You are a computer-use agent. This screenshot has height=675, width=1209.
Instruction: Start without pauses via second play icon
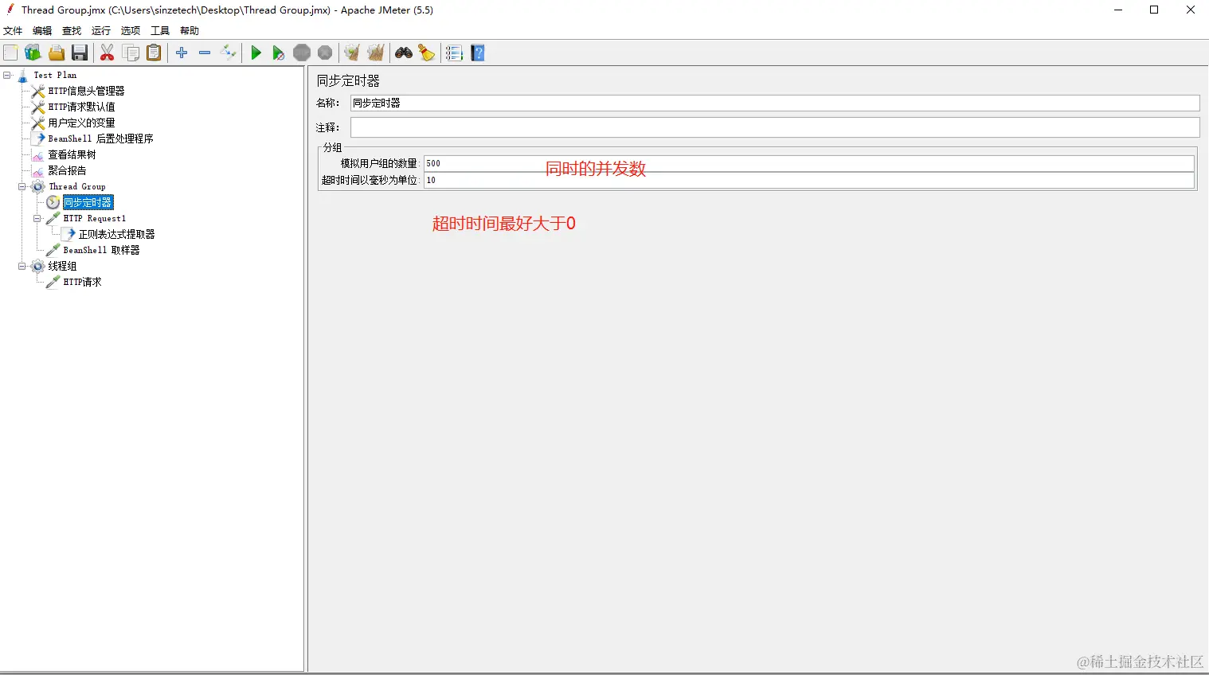point(278,53)
